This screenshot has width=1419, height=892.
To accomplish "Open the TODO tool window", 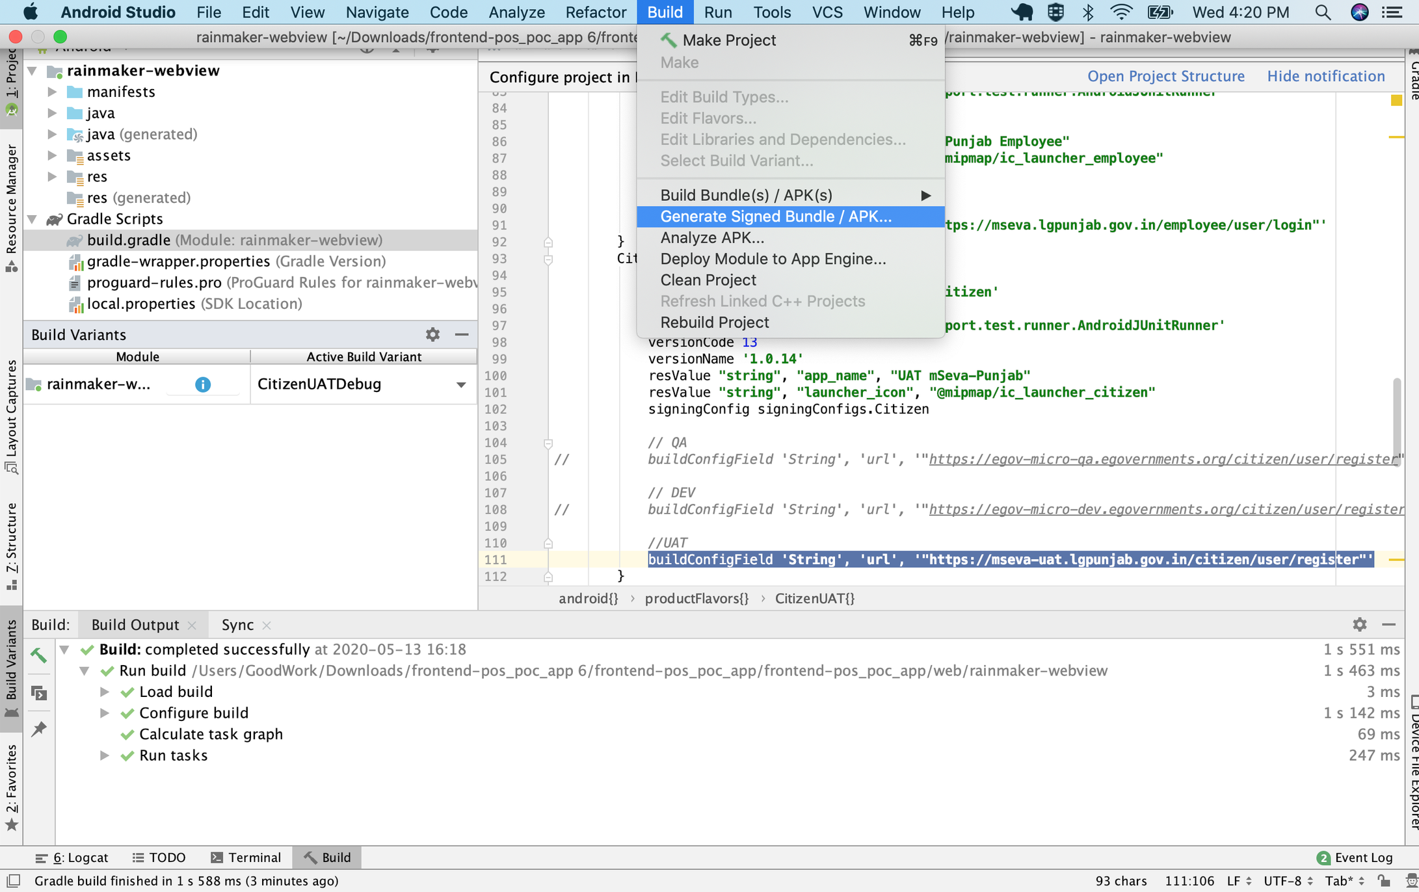I will [x=159, y=858].
